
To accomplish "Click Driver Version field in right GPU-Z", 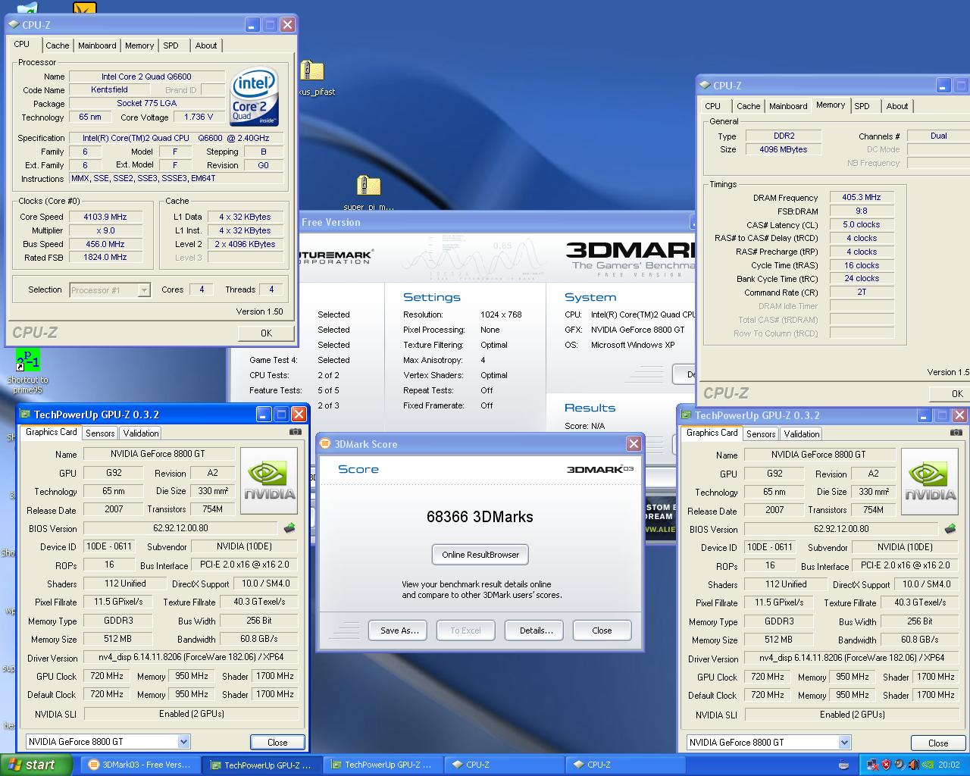I will [x=852, y=659].
